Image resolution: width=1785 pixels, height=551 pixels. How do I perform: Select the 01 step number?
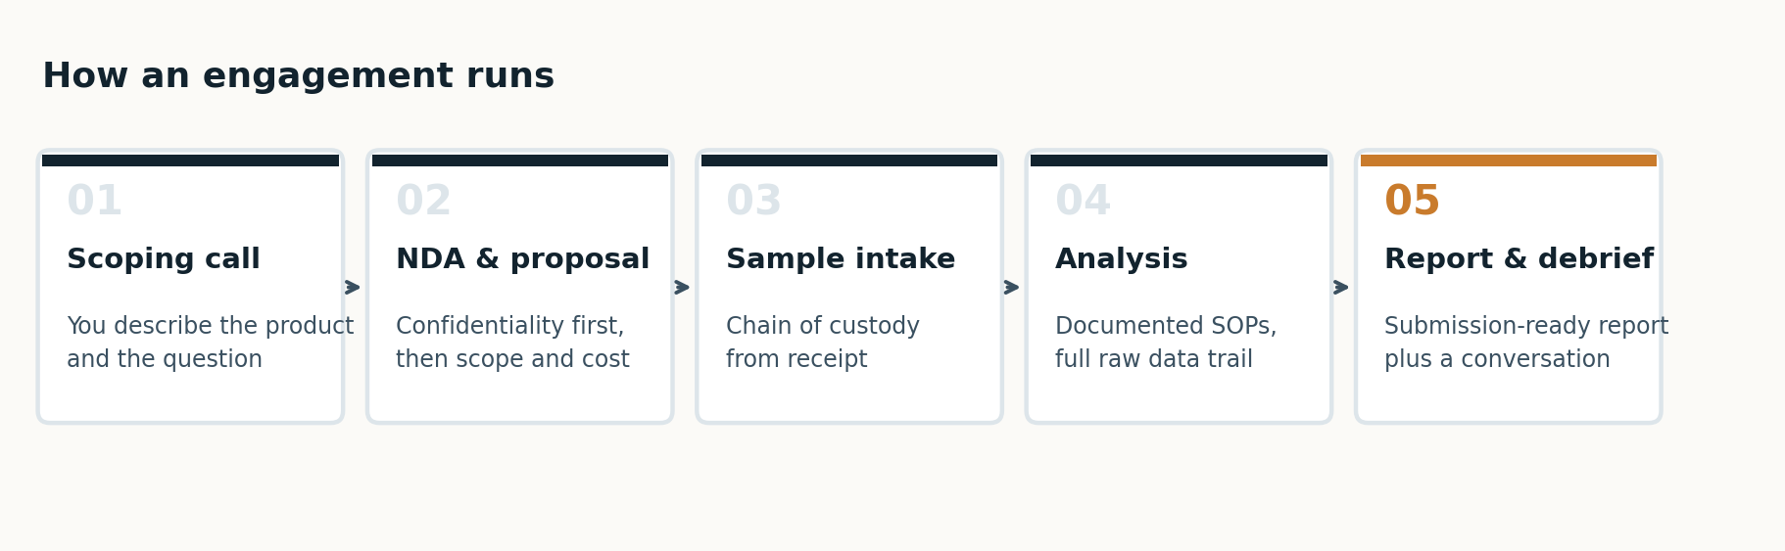click(94, 202)
